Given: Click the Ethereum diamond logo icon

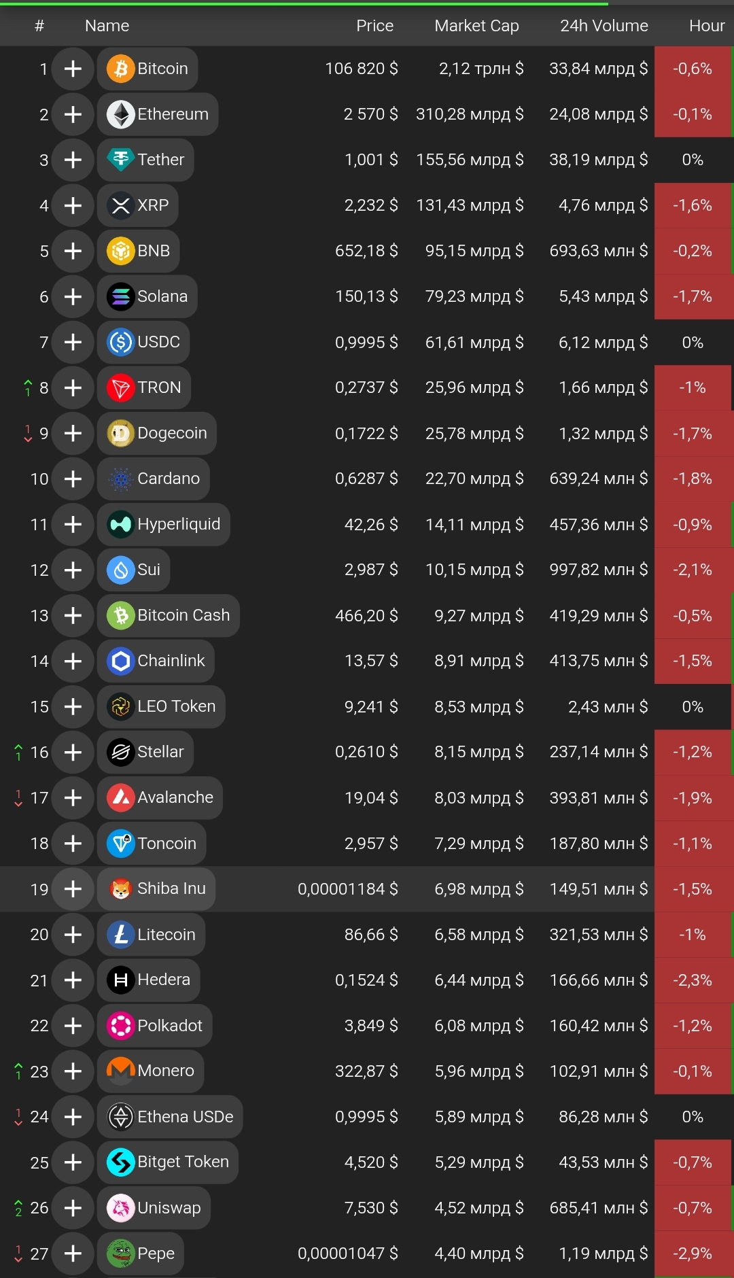Looking at the screenshot, I should tap(121, 114).
